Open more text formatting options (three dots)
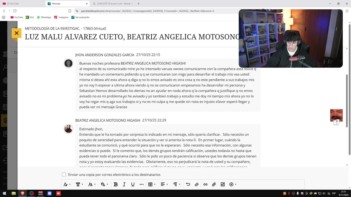351x197 pixels. [x=141, y=184]
